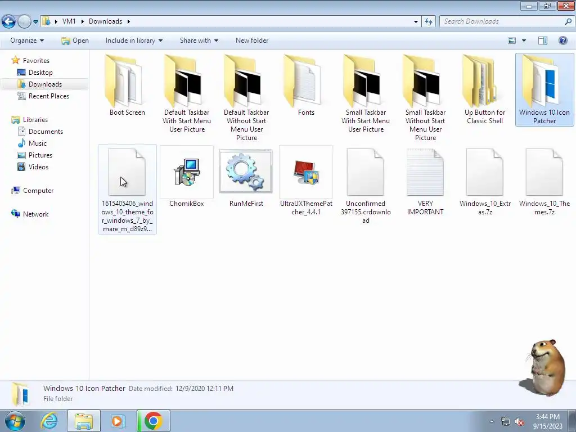Expand the root arrow before VM1 in address bar
The image size is (576, 432).
(x=56, y=21)
